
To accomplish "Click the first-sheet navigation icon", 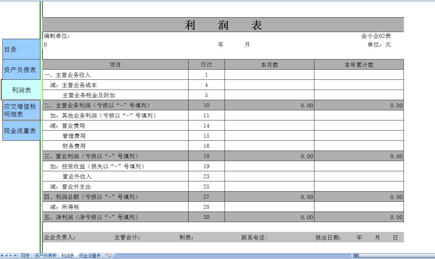I will pos(2,255).
